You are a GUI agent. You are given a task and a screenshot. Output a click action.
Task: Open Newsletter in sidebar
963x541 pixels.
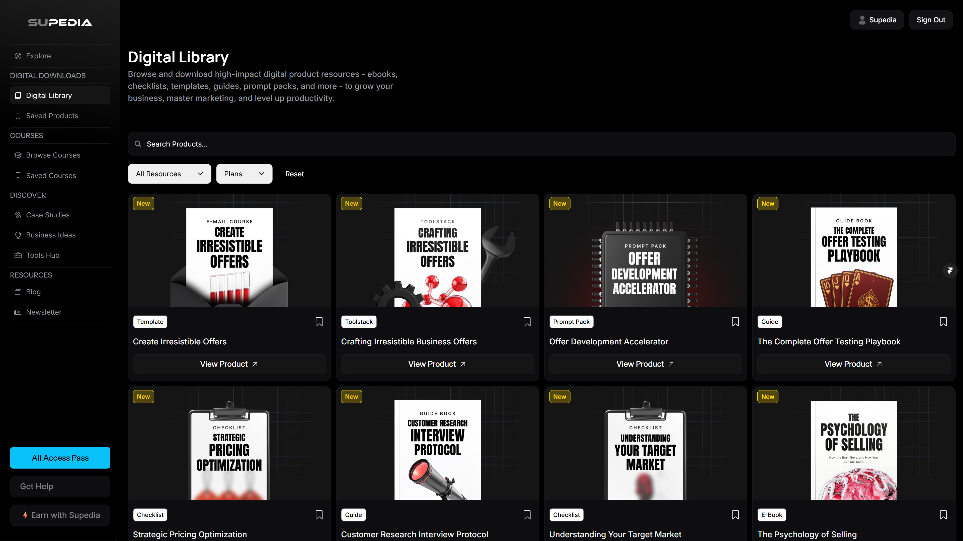tap(60, 312)
